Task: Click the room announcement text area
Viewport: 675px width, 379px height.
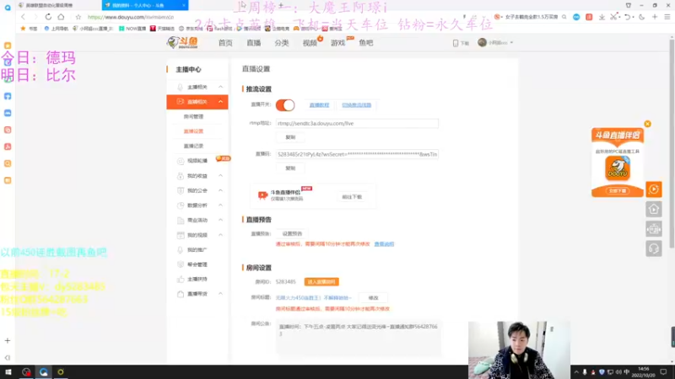Action: pyautogui.click(x=359, y=338)
